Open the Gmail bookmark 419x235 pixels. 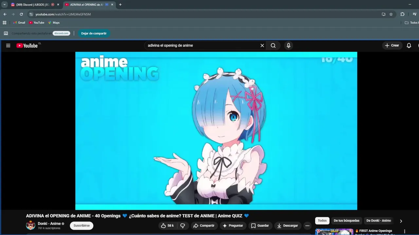[x=19, y=23]
